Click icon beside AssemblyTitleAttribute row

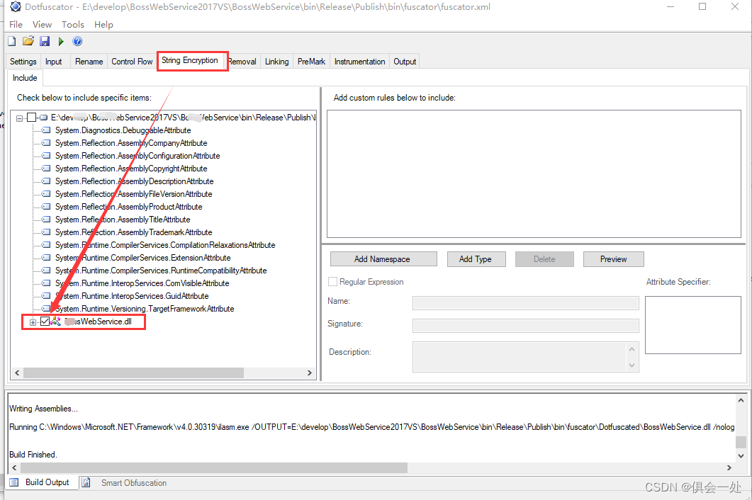46,220
